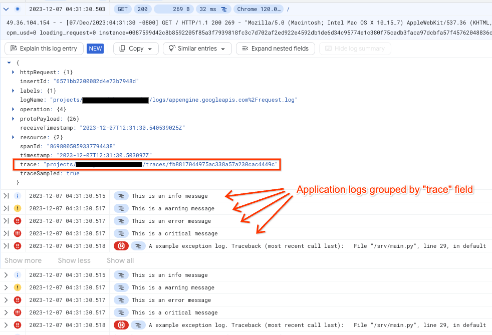Click the latency filter icon next to 32 ms
492x335 pixels.
click(x=225, y=9)
